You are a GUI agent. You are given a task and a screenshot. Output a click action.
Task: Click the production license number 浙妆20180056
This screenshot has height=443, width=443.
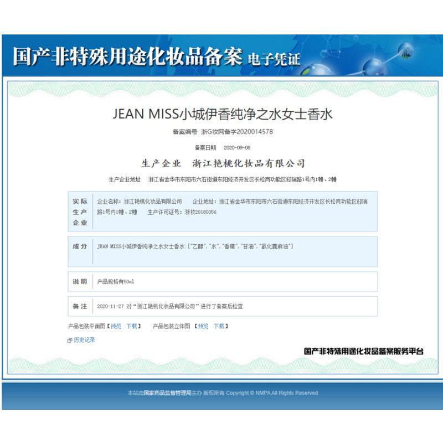pos(200,212)
